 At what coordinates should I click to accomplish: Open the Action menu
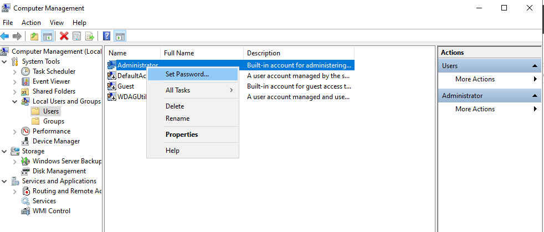coord(31,23)
